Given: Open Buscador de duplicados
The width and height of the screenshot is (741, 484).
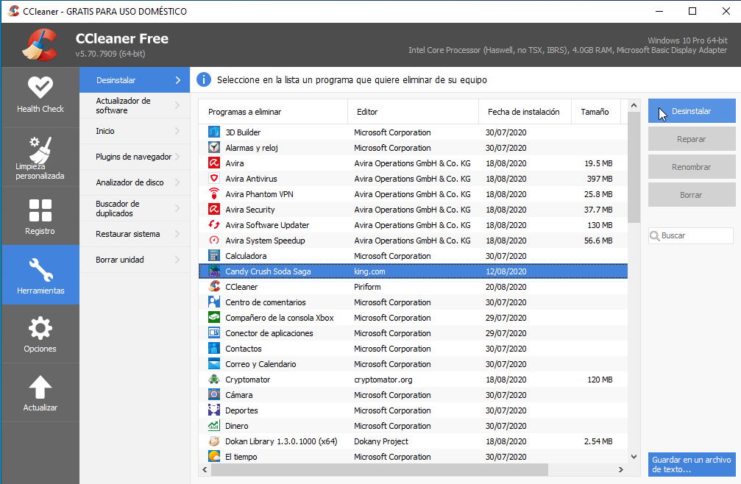Looking at the screenshot, I should (135, 208).
